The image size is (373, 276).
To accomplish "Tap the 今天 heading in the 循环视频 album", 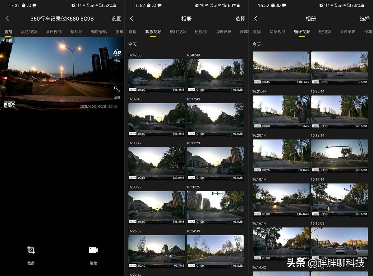I will 257,44.
